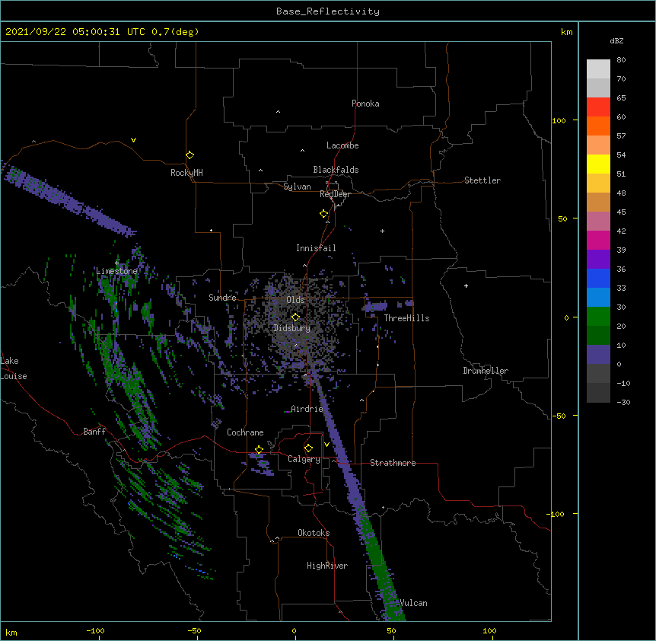Click the yellow diamond marker above RockyMH

[189, 155]
